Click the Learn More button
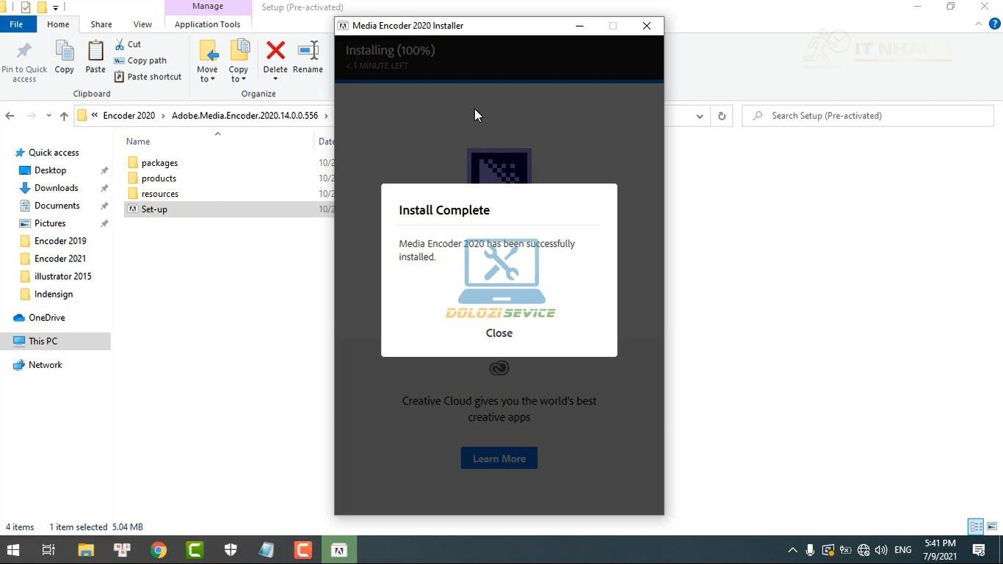 coord(499,458)
